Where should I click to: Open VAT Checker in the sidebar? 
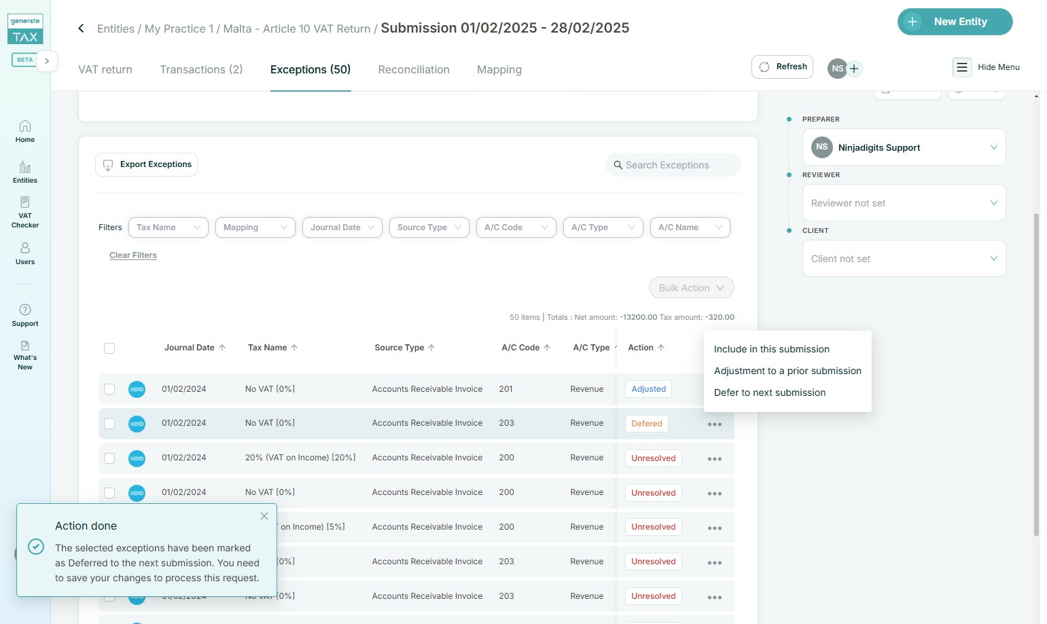point(25,212)
